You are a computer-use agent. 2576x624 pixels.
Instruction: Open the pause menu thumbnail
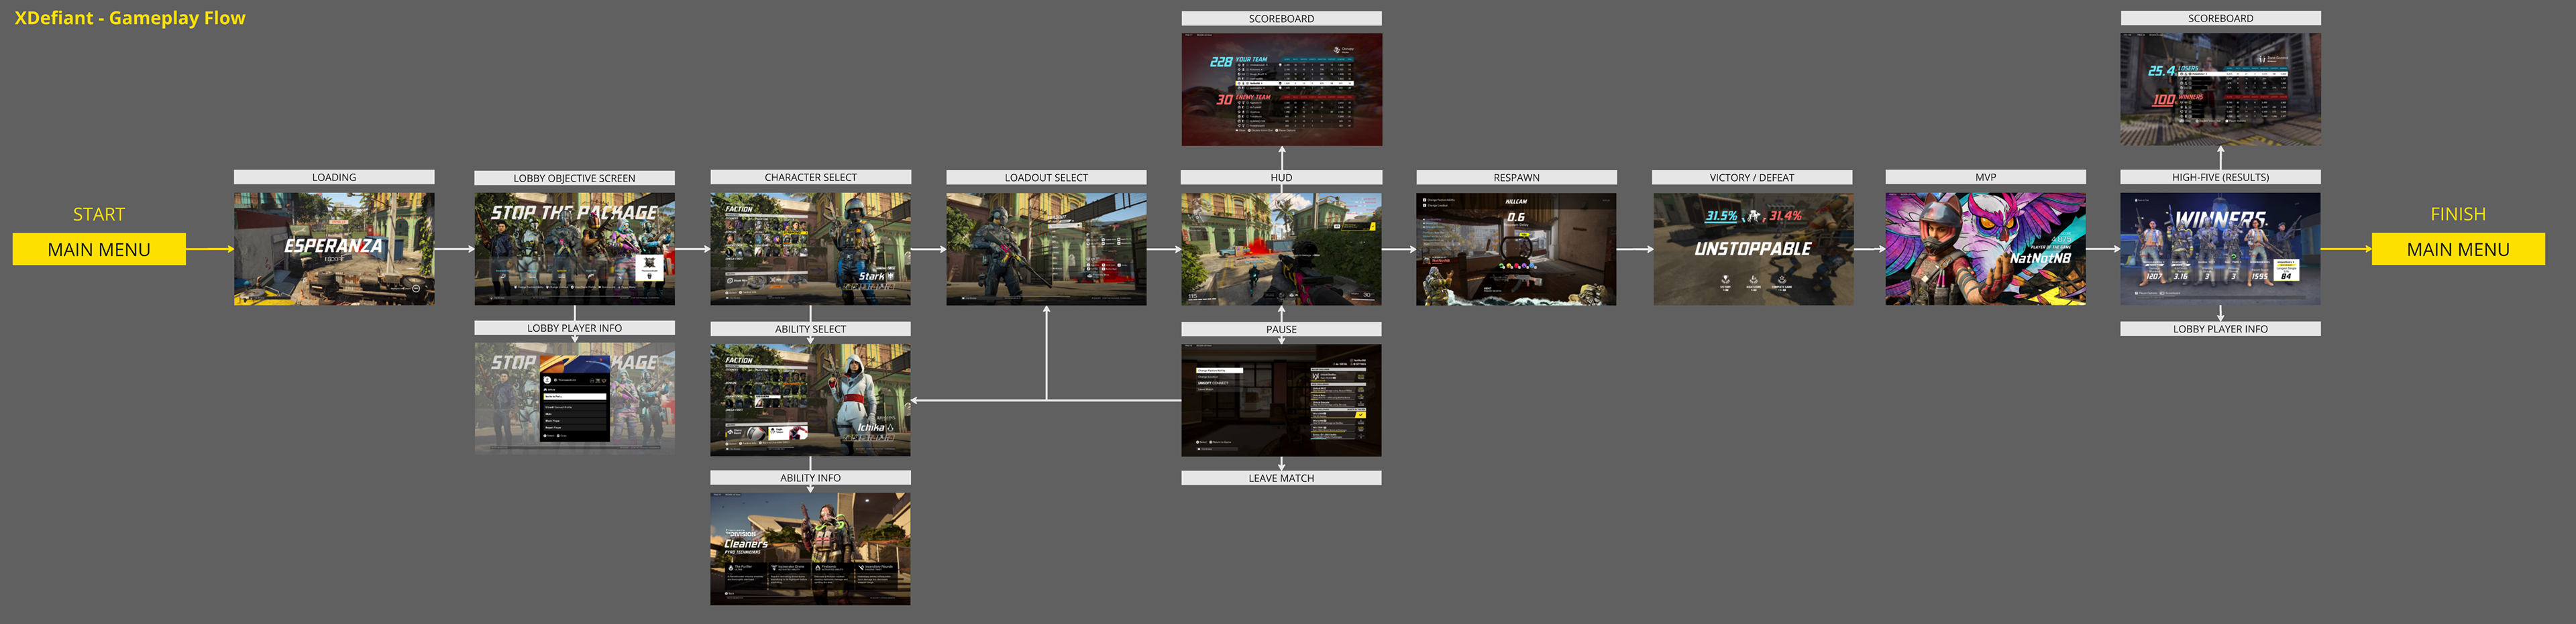tap(1282, 400)
